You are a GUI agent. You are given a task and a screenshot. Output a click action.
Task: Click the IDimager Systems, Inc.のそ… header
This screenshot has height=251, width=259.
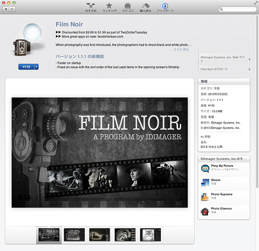coord(224,159)
